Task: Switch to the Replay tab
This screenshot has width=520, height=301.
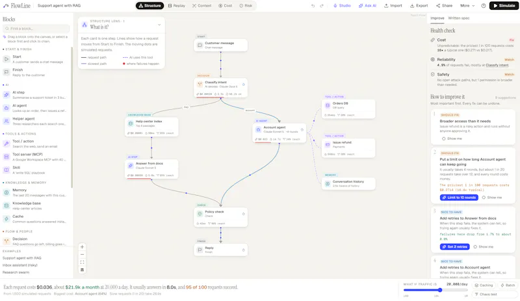Action: pyautogui.click(x=176, y=6)
